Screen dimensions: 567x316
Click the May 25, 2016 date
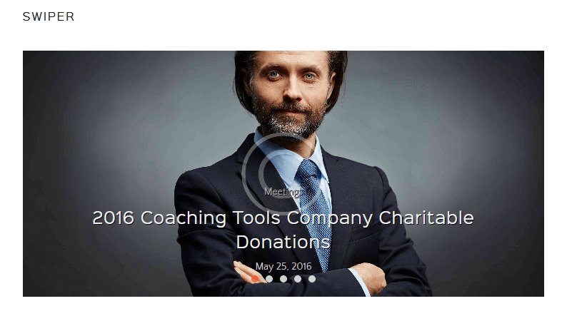click(283, 267)
